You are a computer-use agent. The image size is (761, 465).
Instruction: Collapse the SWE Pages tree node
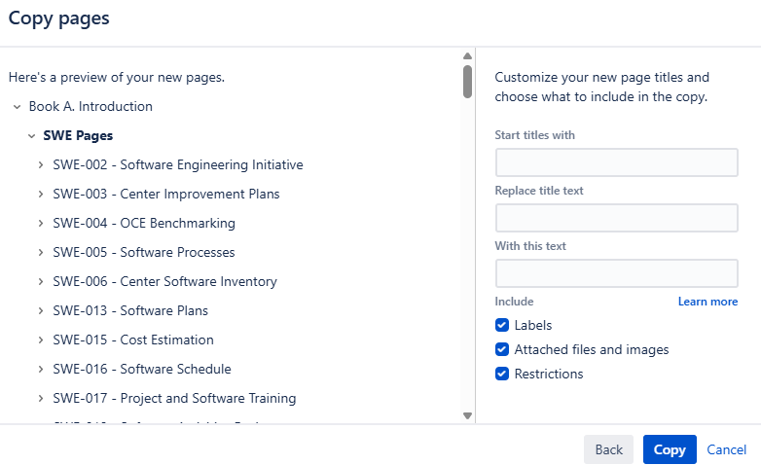(x=31, y=136)
